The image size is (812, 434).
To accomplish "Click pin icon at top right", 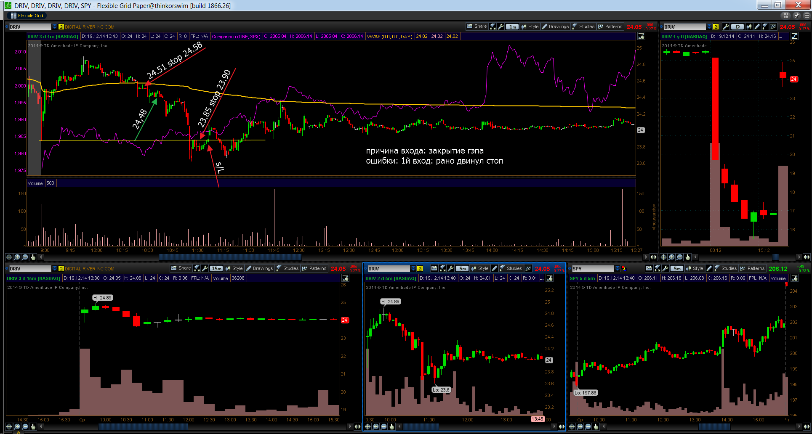I will point(796,16).
